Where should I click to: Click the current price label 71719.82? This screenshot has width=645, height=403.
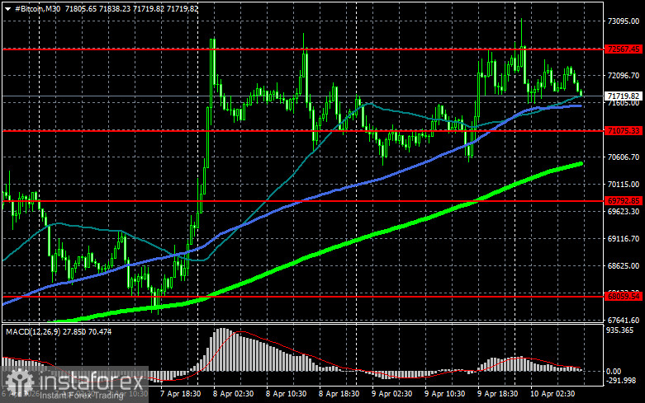[624, 96]
